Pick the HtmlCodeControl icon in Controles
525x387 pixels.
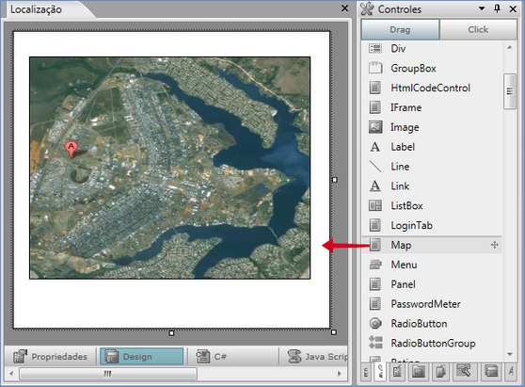click(x=375, y=88)
